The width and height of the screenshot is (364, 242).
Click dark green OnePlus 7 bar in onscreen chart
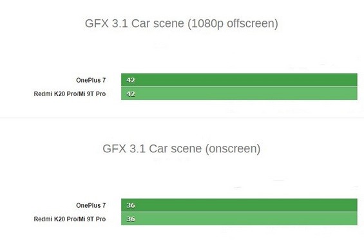tap(239, 205)
